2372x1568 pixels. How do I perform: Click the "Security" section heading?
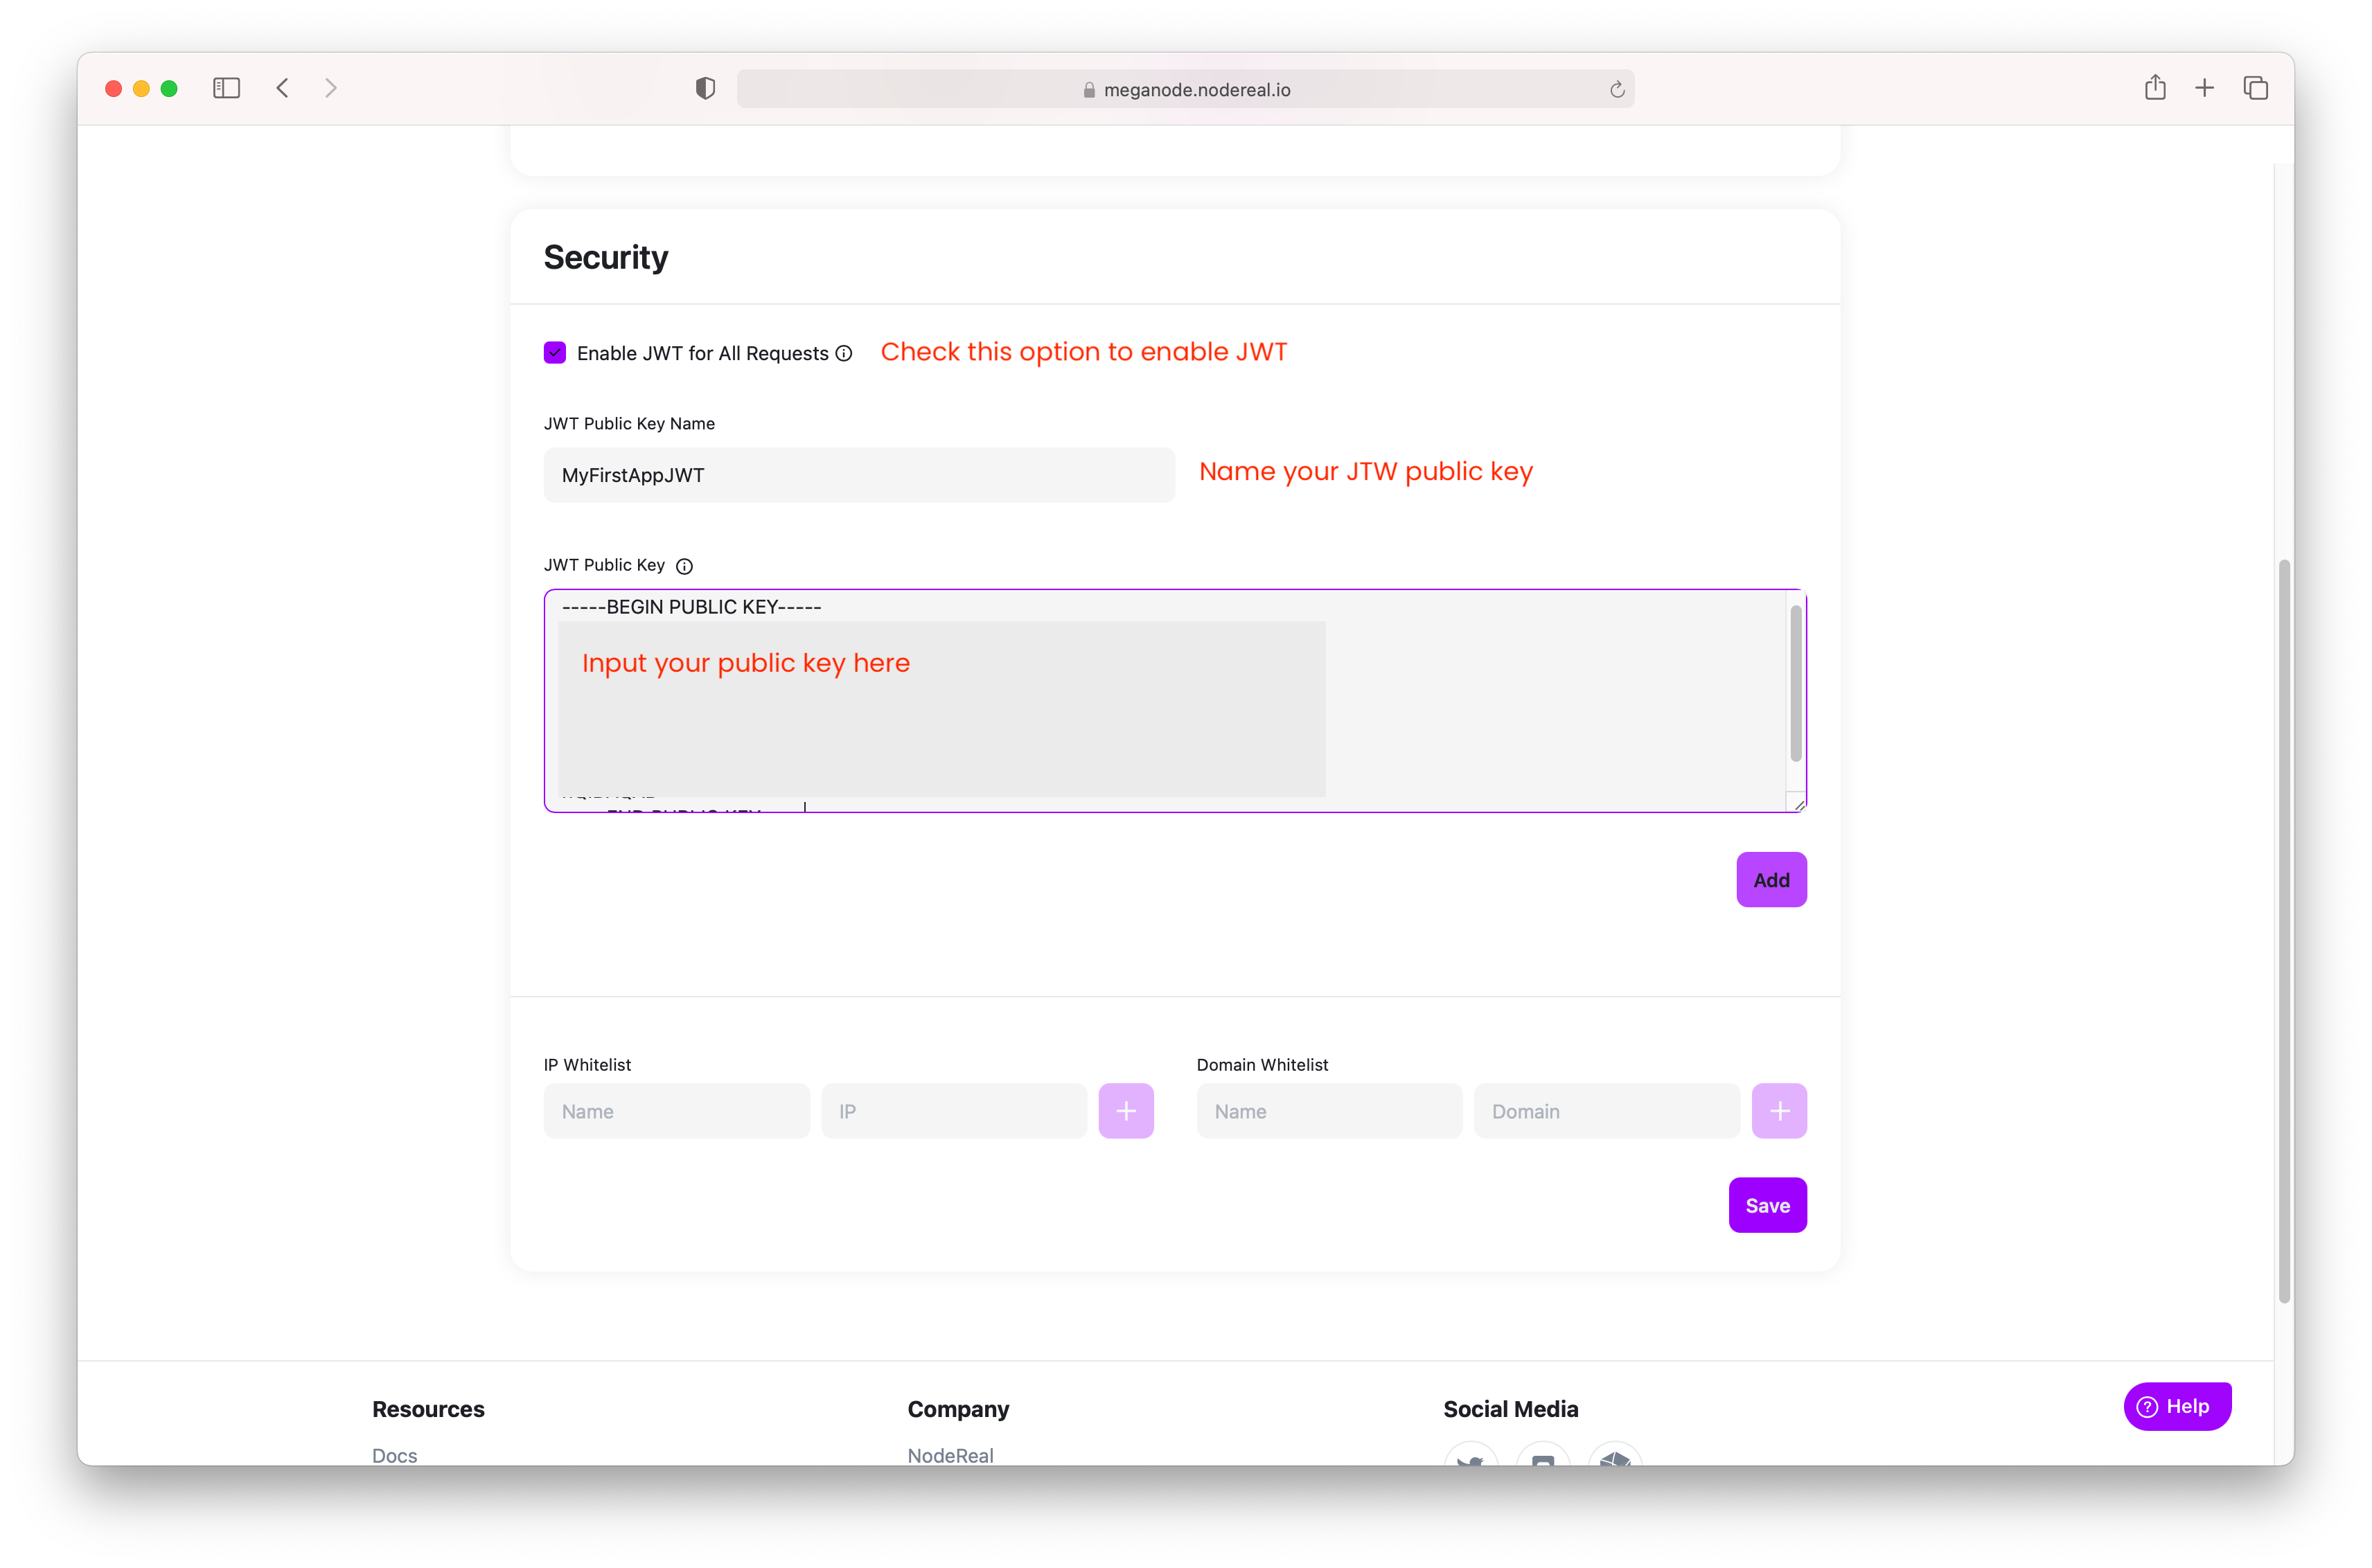606,257
